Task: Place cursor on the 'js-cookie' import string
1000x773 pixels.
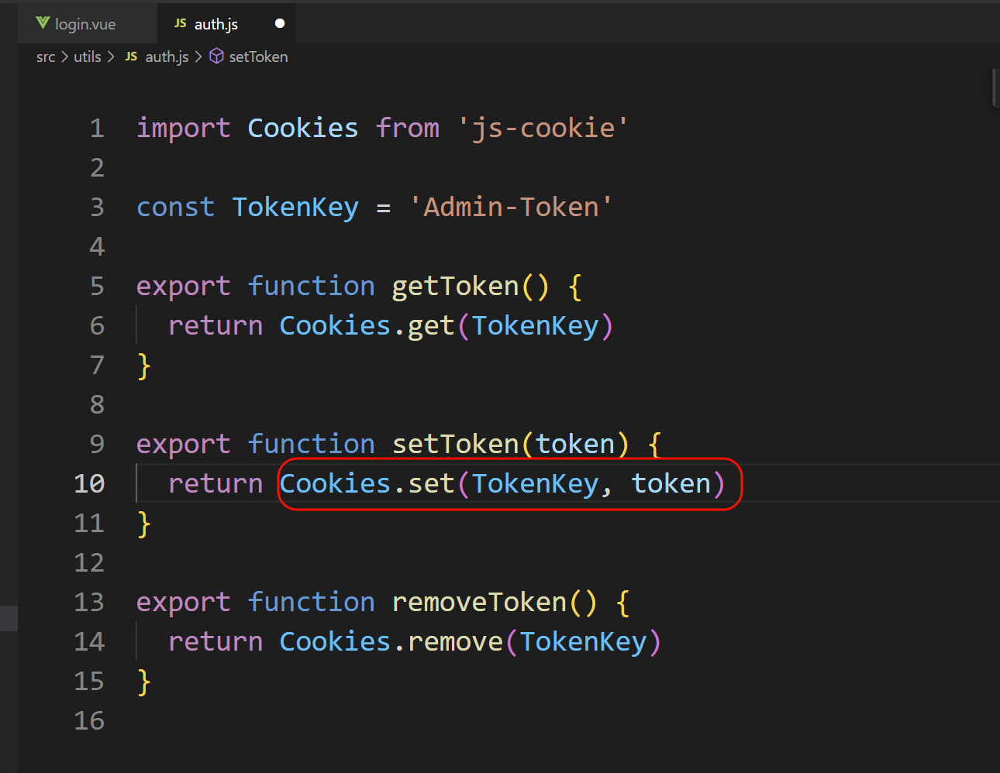Action: pos(543,128)
